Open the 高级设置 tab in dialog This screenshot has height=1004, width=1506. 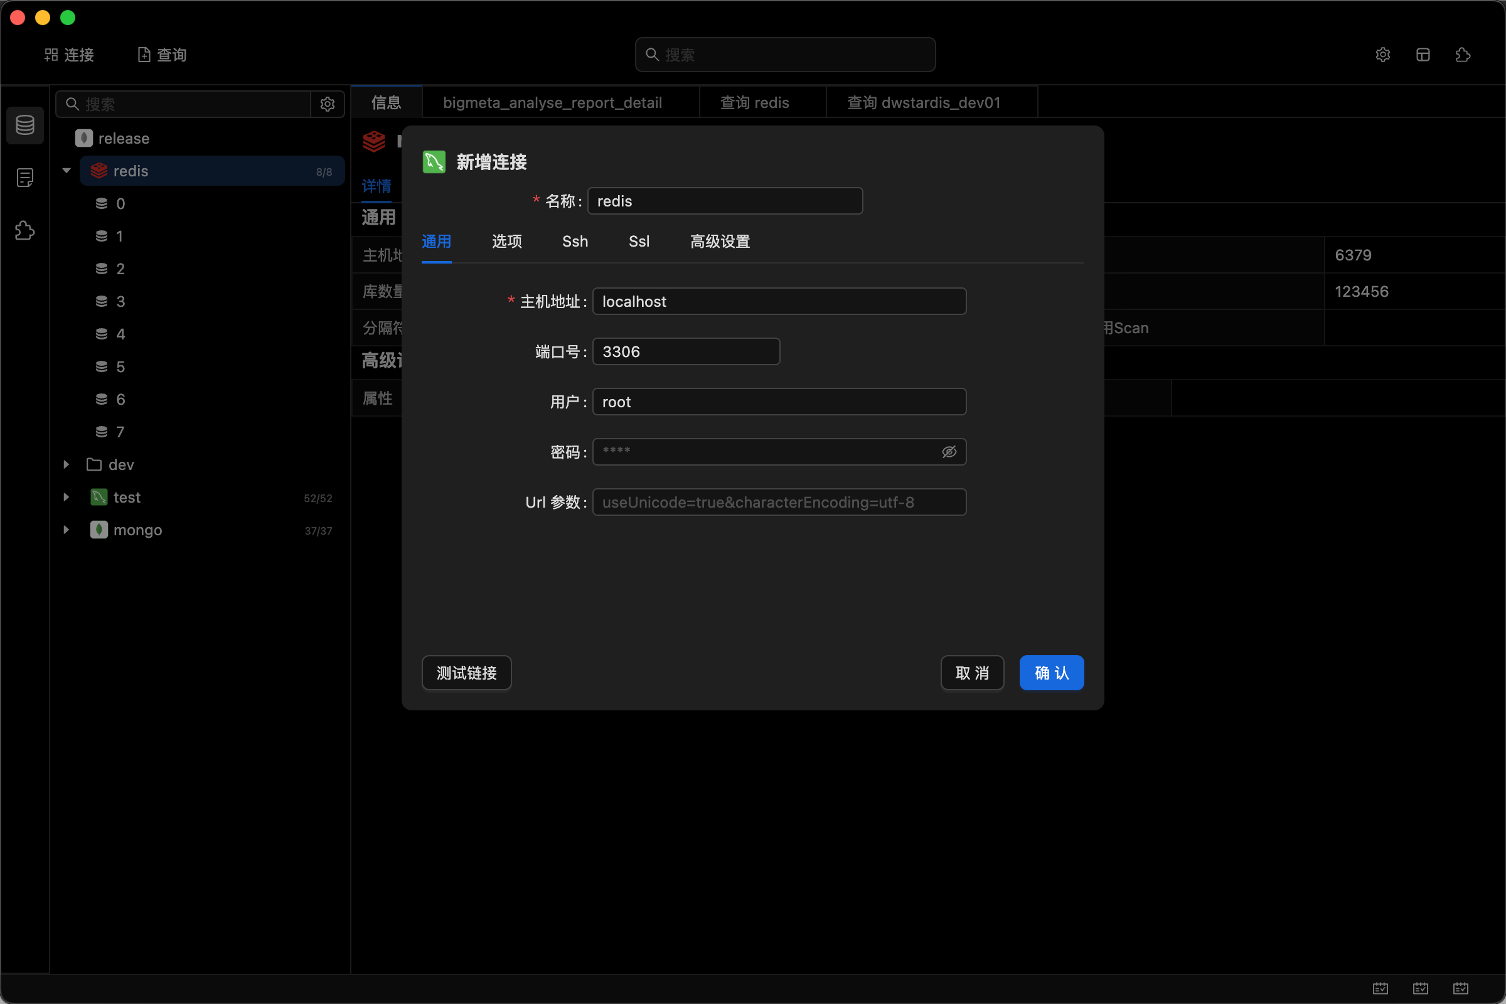pos(720,242)
